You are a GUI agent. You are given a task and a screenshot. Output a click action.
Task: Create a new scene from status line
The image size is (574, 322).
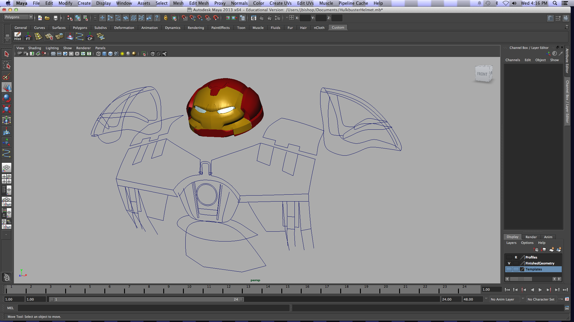[x=40, y=18]
